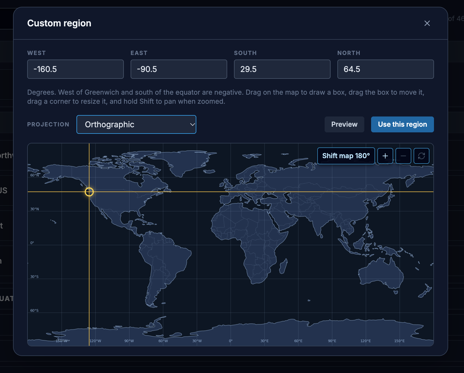
Task: Click the 150°E longitude label
Action: tap(399, 341)
